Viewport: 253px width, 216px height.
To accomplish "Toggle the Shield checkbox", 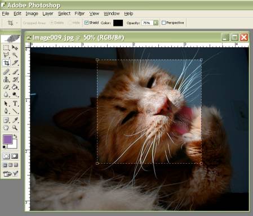I will point(86,23).
